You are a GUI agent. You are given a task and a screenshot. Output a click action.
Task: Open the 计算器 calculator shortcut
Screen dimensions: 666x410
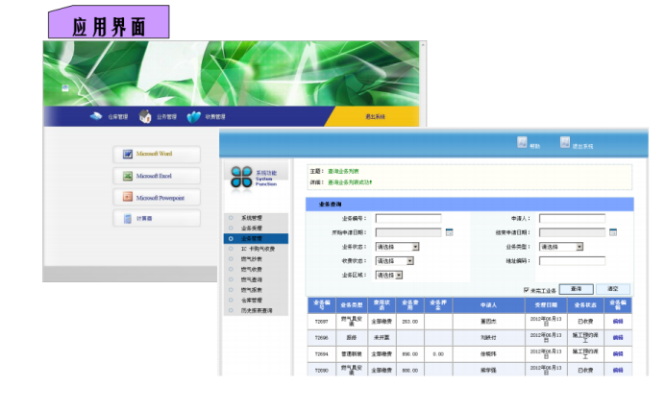[x=157, y=219]
